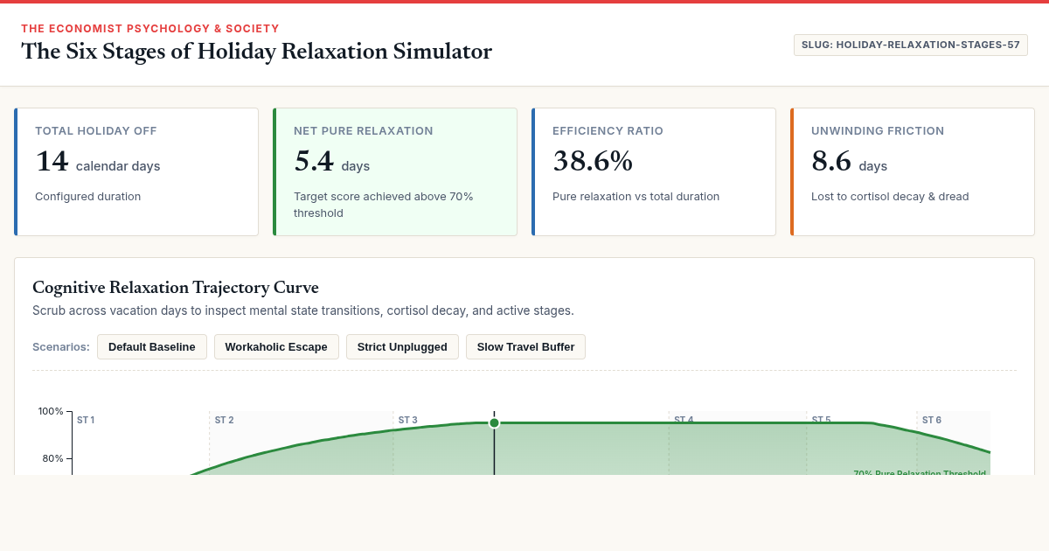Click the Six Stages simulator title

(256, 52)
